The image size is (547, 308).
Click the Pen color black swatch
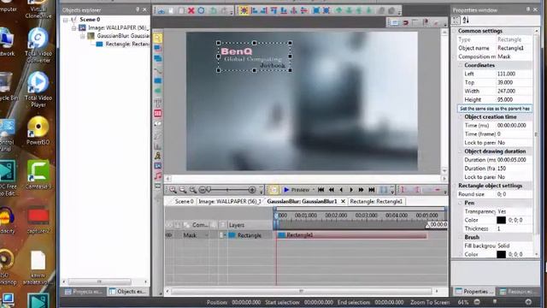501,220
